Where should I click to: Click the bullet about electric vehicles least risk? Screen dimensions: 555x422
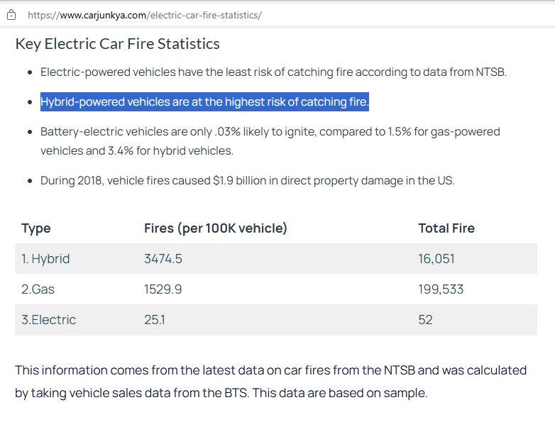pyautogui.click(x=273, y=72)
